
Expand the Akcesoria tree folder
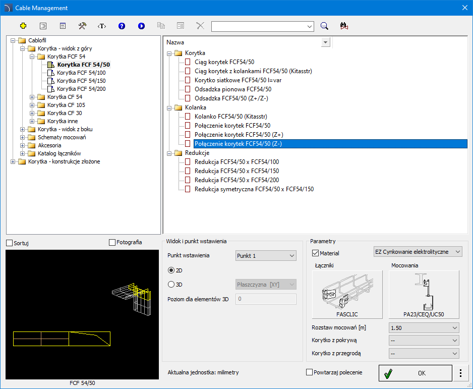coord(23,145)
